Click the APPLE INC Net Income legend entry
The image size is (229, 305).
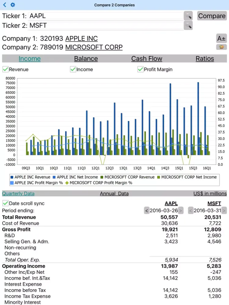(75, 177)
